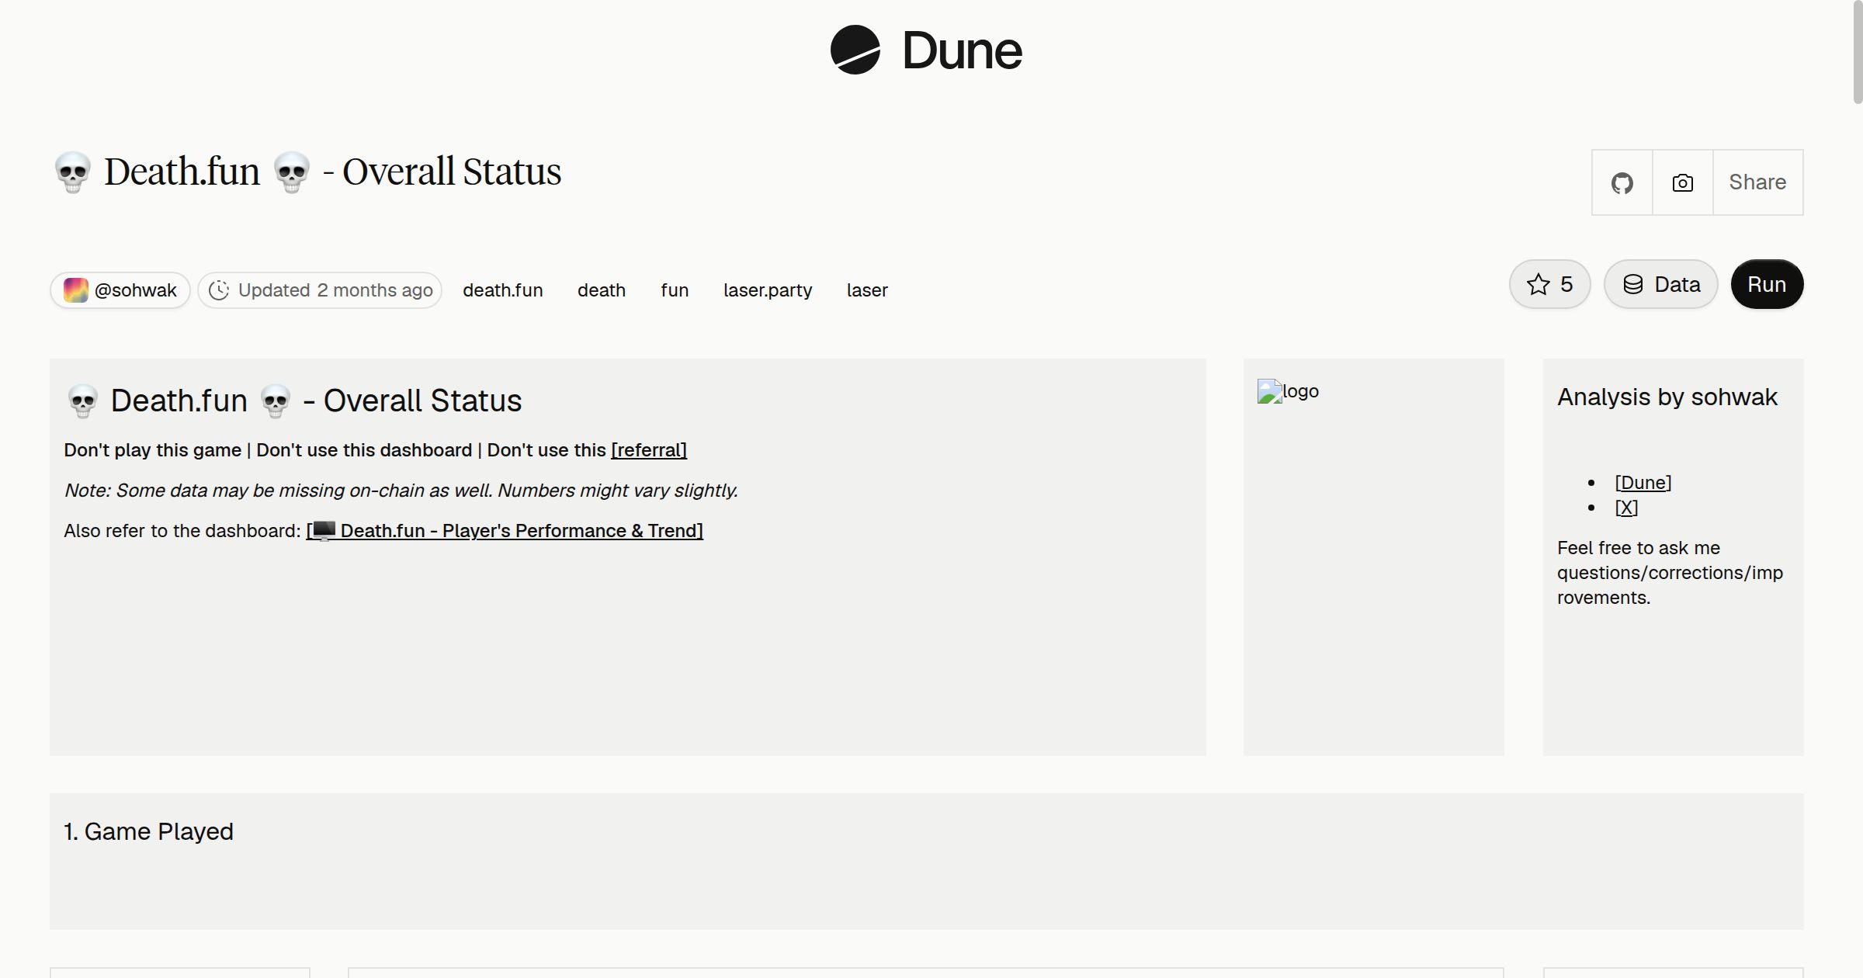
Task: Click the sohwak avatar image
Action: [x=75, y=290]
